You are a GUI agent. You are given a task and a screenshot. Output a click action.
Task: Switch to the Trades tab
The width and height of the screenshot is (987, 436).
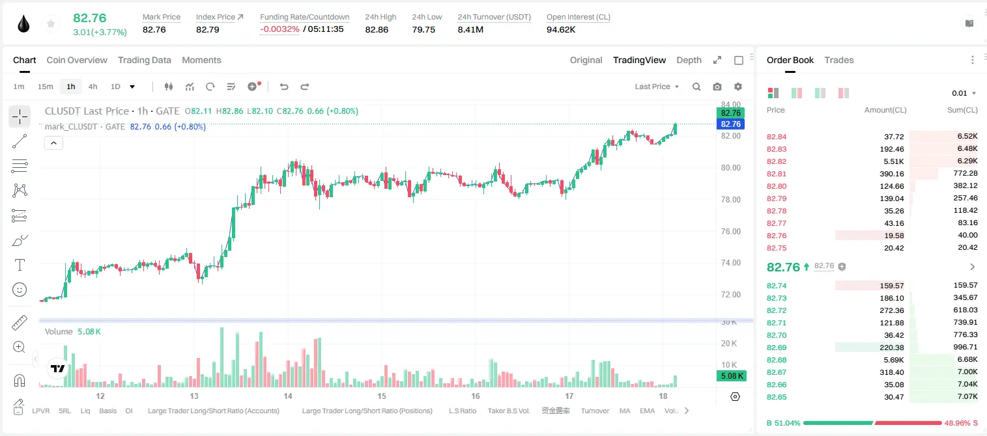(x=838, y=60)
